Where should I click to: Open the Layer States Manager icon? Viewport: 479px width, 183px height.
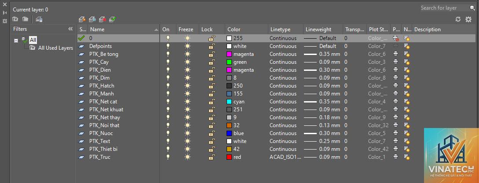tap(39, 19)
